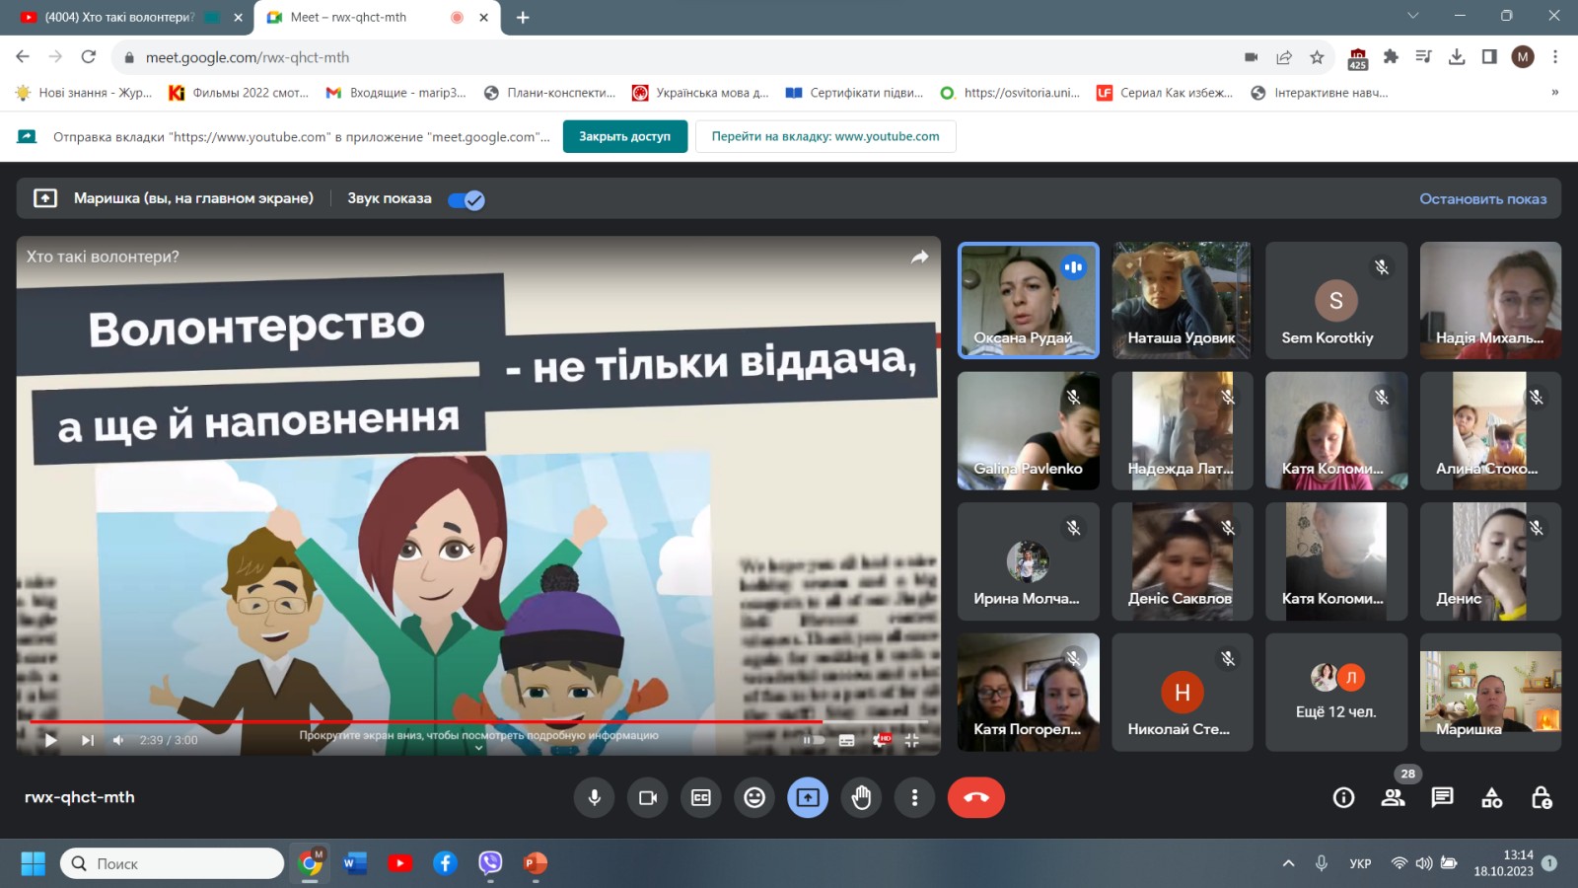The height and width of the screenshot is (888, 1578).
Task: Turn off the camera in Meet
Action: tap(648, 797)
